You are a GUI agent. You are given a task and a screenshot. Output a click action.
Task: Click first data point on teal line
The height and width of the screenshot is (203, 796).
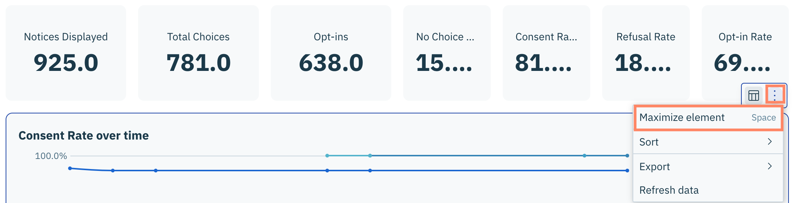coord(327,156)
